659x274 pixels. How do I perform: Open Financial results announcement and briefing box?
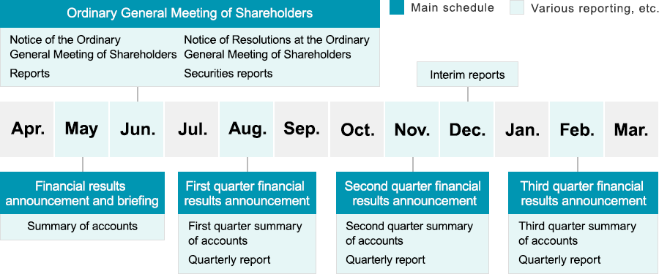(82, 193)
